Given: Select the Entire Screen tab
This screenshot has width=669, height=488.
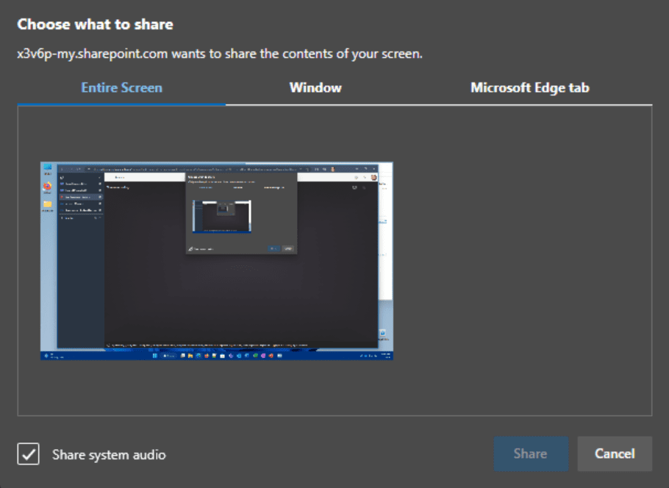Looking at the screenshot, I should pyautogui.click(x=121, y=88).
